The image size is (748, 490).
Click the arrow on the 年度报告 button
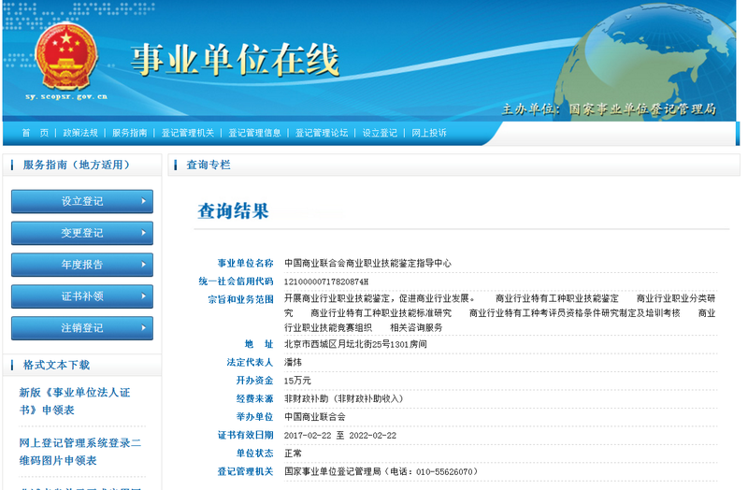tap(143, 265)
